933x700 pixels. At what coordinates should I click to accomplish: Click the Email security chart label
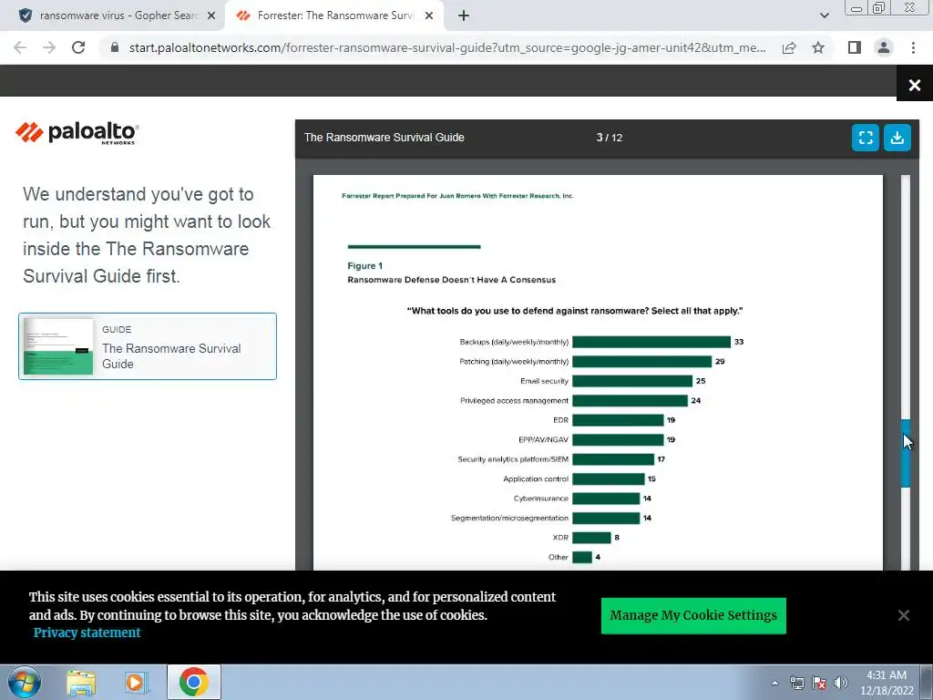click(545, 381)
